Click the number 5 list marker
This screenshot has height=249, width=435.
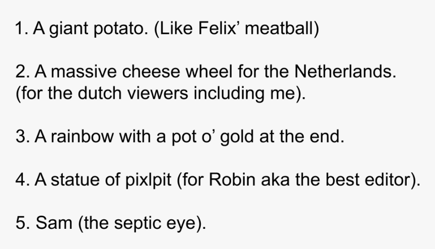(22, 223)
